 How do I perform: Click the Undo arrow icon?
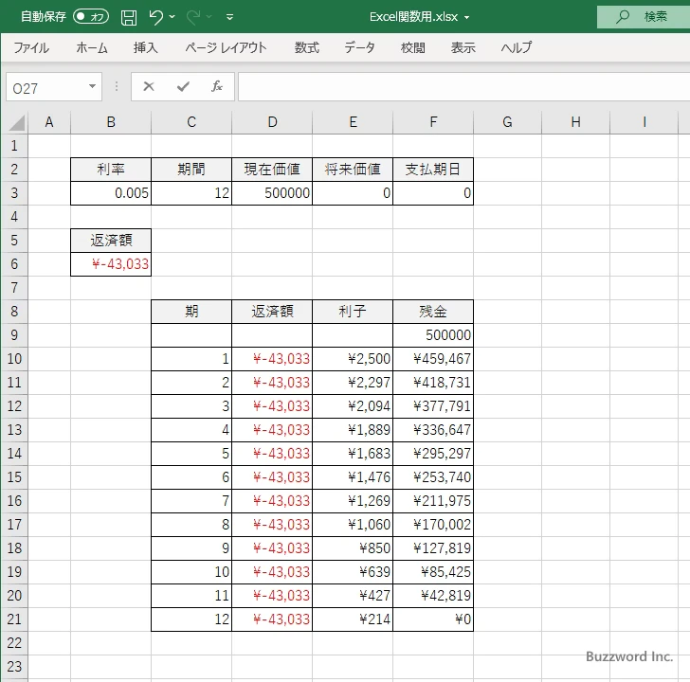pyautogui.click(x=156, y=17)
